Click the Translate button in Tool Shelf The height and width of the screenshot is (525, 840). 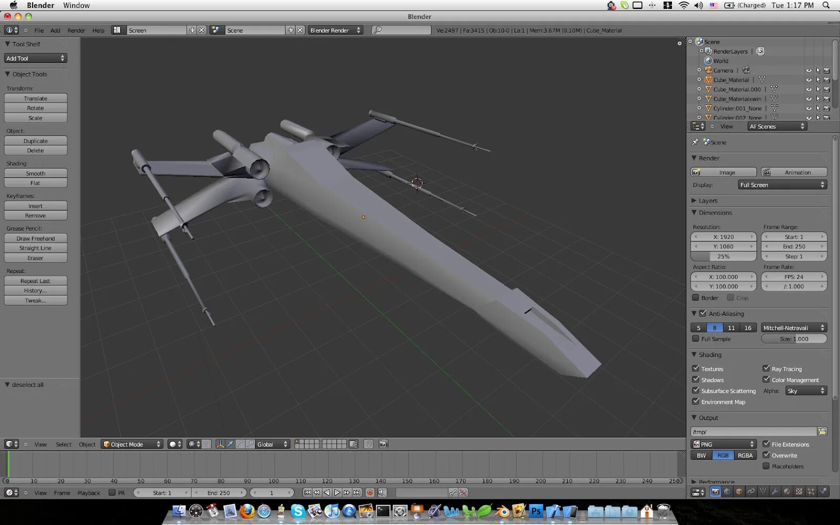pyautogui.click(x=36, y=98)
